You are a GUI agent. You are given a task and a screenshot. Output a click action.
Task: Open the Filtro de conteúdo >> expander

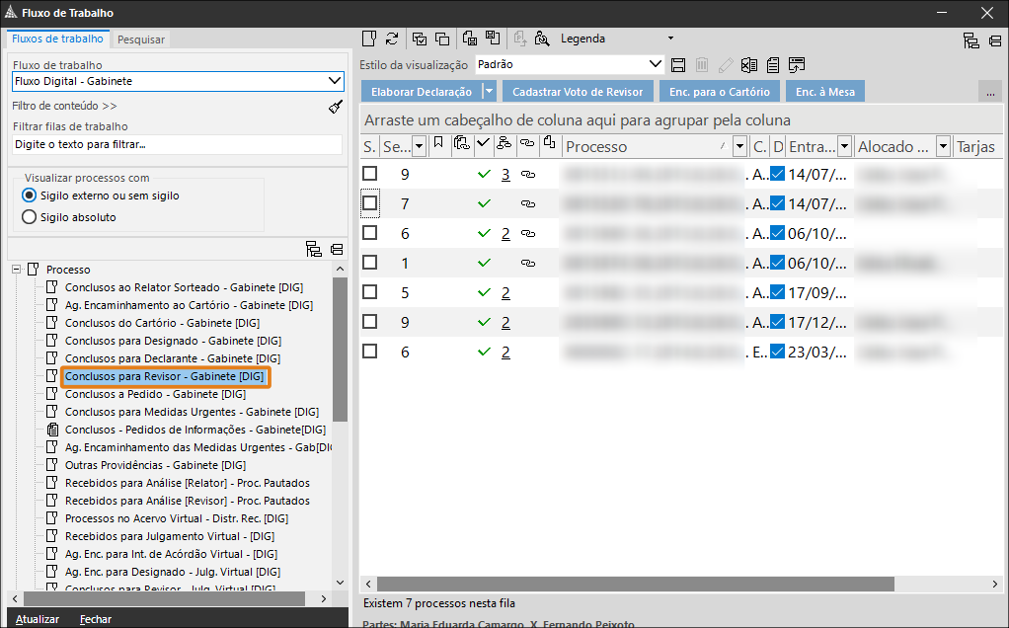[65, 106]
